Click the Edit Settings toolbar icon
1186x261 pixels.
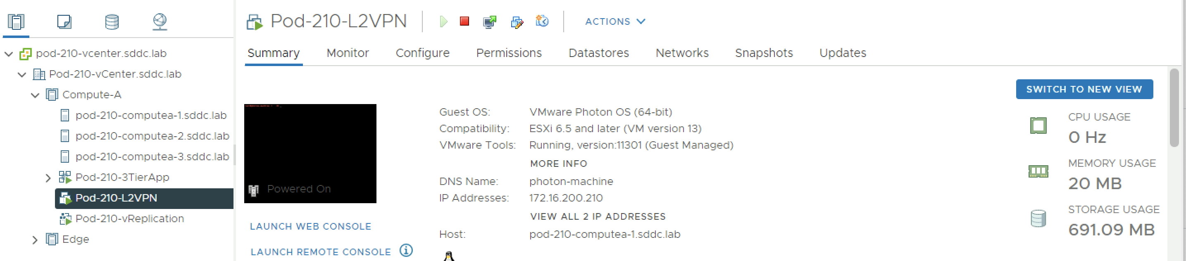click(x=517, y=21)
